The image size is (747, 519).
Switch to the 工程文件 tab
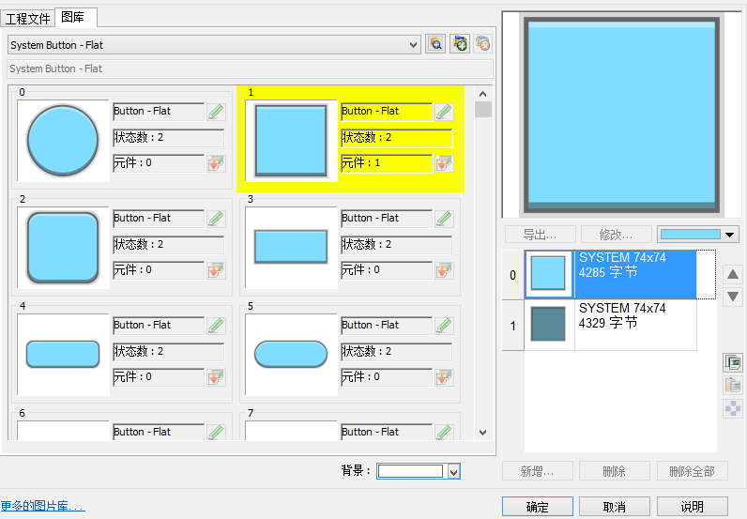(x=29, y=18)
